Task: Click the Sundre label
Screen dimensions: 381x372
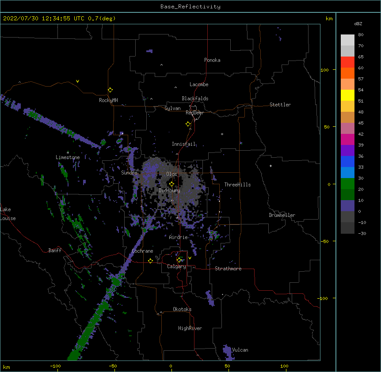Action: click(129, 173)
